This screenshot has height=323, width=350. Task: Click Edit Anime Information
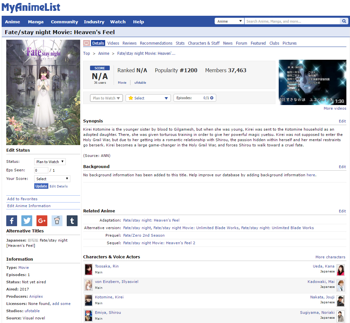coord(29,206)
